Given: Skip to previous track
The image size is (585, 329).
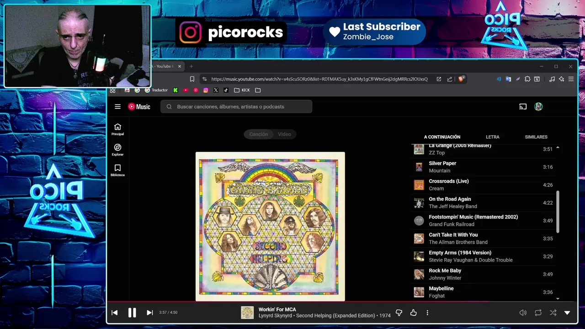Looking at the screenshot, I should coord(115,313).
